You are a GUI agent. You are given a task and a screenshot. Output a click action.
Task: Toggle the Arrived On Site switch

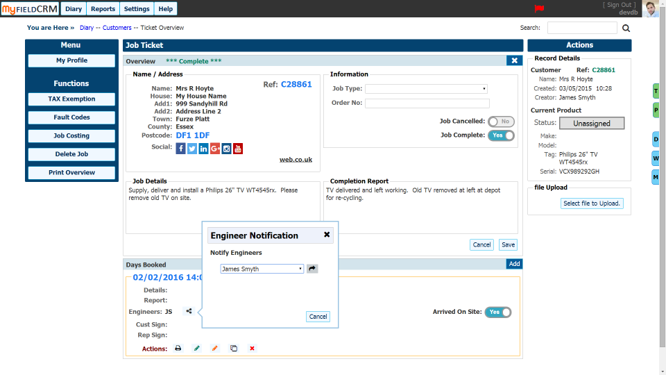tap(498, 312)
